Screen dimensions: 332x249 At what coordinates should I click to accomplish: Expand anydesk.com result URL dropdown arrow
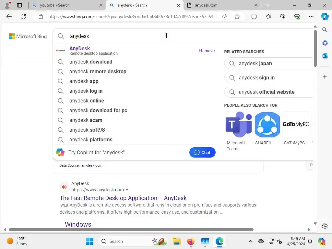127,190
